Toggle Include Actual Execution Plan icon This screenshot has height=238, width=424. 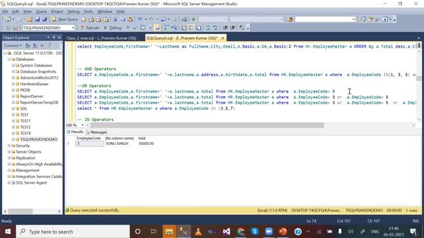pyautogui.click(x=166, y=28)
